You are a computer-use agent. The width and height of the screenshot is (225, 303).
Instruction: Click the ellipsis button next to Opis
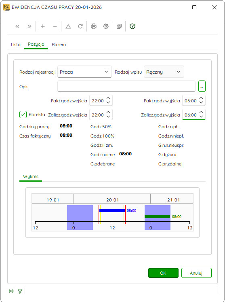click(x=202, y=86)
